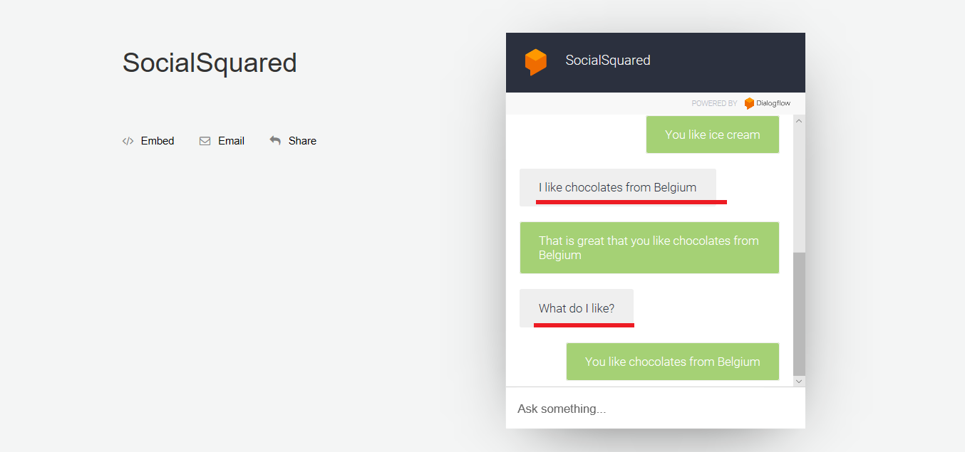Click the Dialogflow logo icon
Screen dimensions: 965x452
(x=749, y=104)
